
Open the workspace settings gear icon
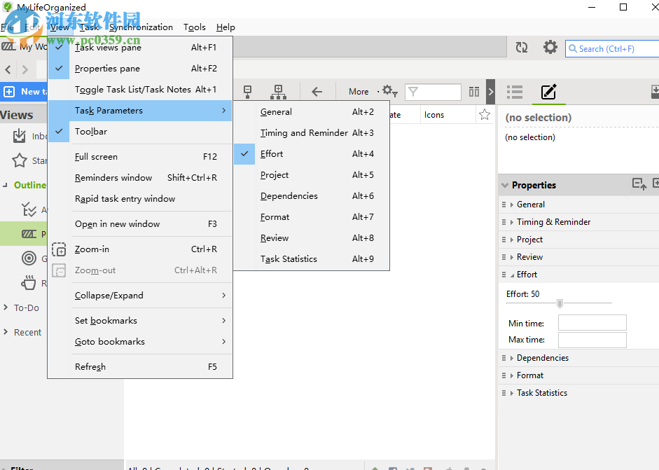click(550, 48)
